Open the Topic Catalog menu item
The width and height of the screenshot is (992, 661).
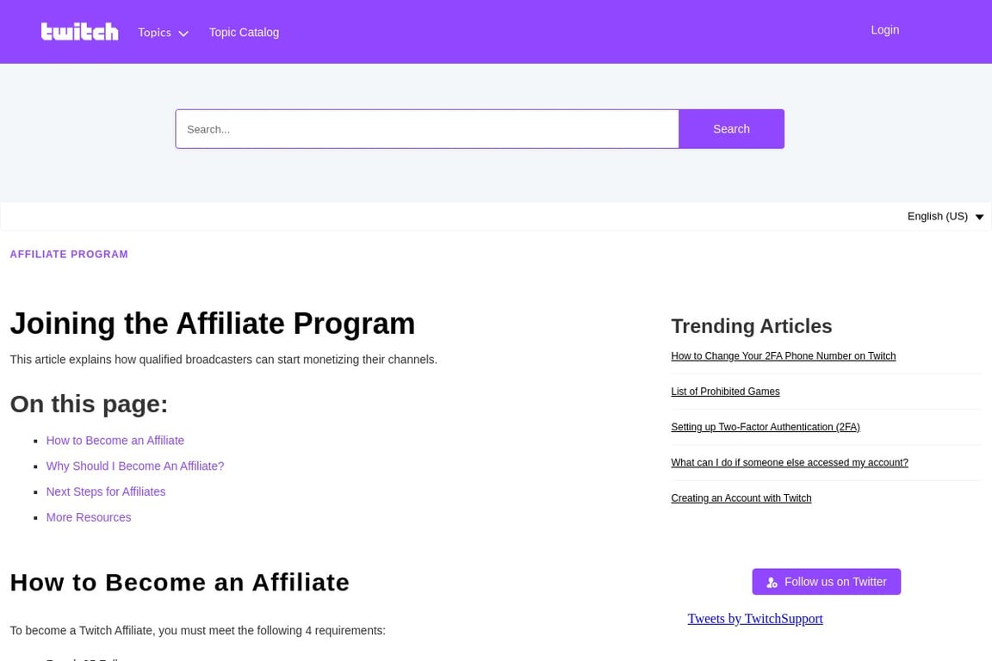tap(244, 33)
